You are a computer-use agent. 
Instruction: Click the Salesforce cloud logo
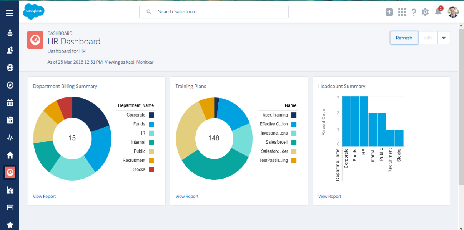click(34, 11)
